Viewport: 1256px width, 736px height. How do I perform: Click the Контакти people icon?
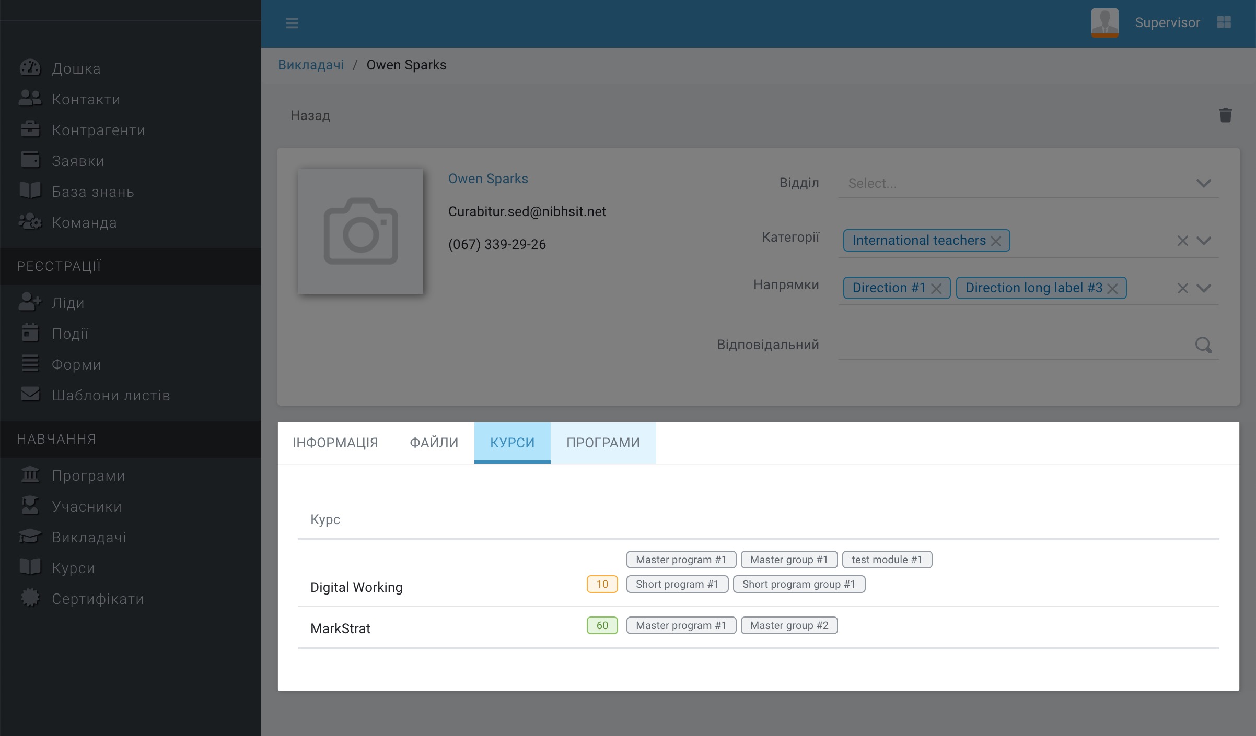tap(30, 99)
